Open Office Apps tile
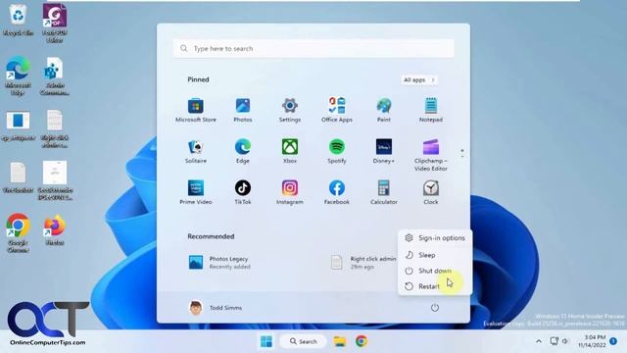Screen dimensions: 627x353 337,110
